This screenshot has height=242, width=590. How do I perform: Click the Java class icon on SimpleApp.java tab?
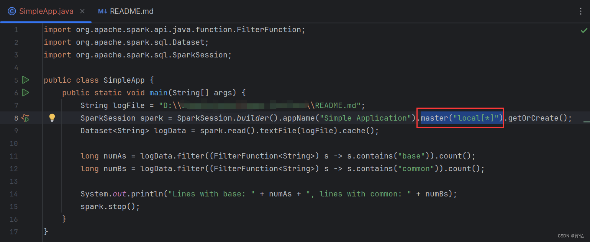click(x=12, y=11)
